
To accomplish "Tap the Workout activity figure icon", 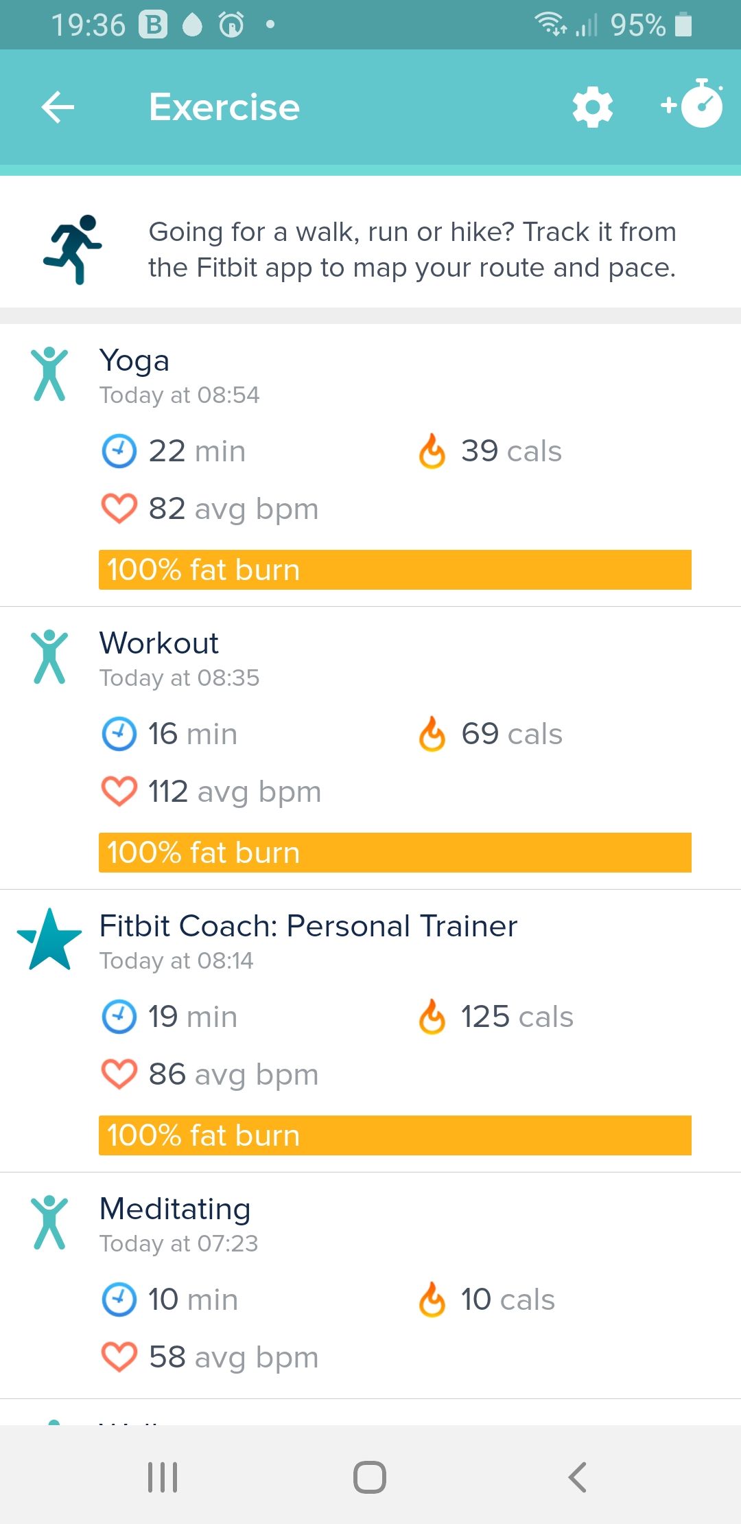I will [x=49, y=657].
